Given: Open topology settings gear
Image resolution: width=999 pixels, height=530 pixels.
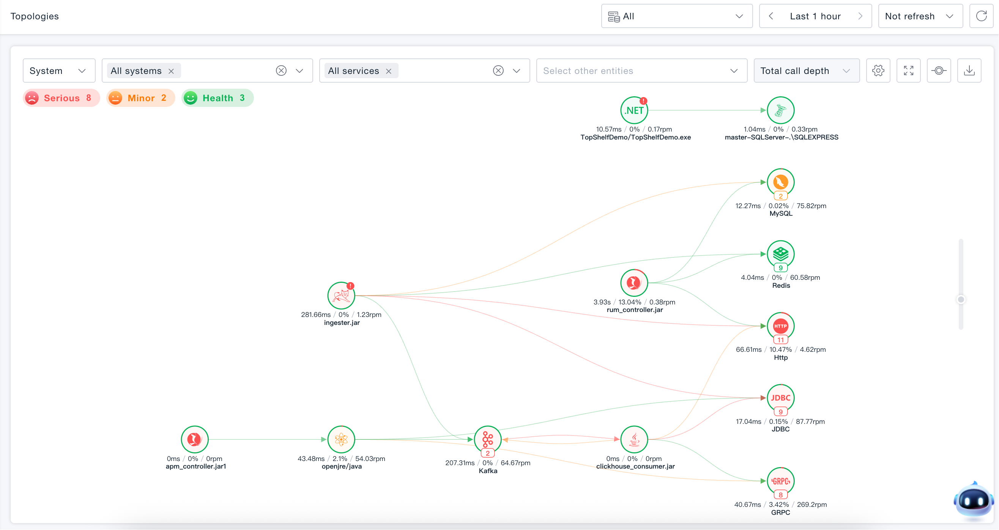Looking at the screenshot, I should (878, 71).
